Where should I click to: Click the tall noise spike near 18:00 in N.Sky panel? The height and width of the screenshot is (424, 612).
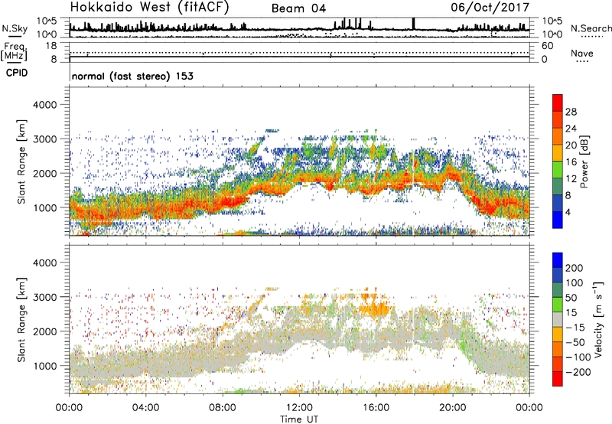tap(414, 24)
